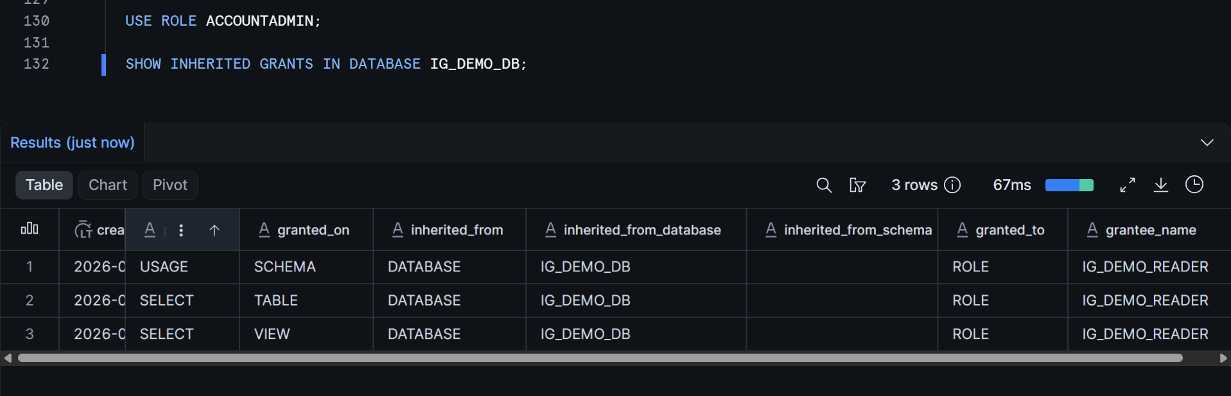The height and width of the screenshot is (396, 1231).
Task: Switch to Table view
Action: coord(44,185)
